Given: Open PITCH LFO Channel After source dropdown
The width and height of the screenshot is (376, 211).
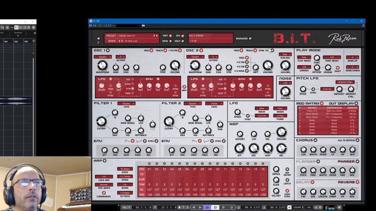Looking at the screenshot, I should [x=345, y=82].
